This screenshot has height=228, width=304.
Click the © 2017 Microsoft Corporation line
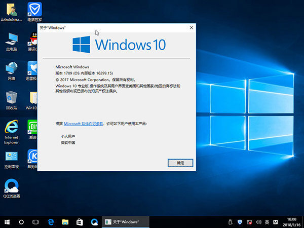(95, 80)
